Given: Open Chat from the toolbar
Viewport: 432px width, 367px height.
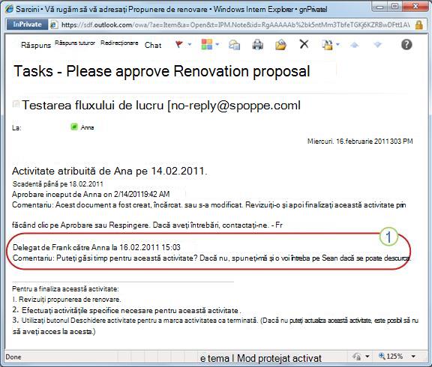Looking at the screenshot, I should [153, 45].
